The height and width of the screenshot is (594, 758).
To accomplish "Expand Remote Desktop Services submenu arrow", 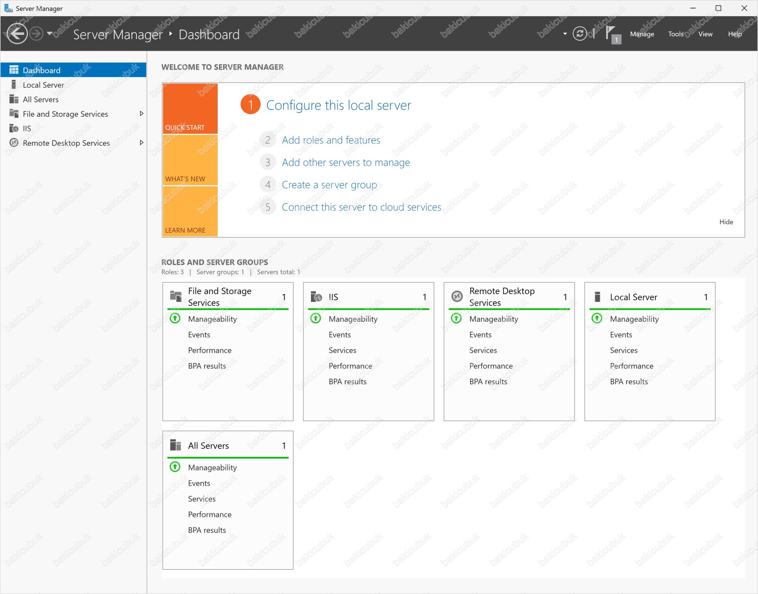I will 142,143.
